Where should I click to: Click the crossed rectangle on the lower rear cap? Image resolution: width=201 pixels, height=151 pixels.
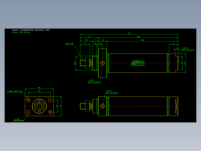177,106
